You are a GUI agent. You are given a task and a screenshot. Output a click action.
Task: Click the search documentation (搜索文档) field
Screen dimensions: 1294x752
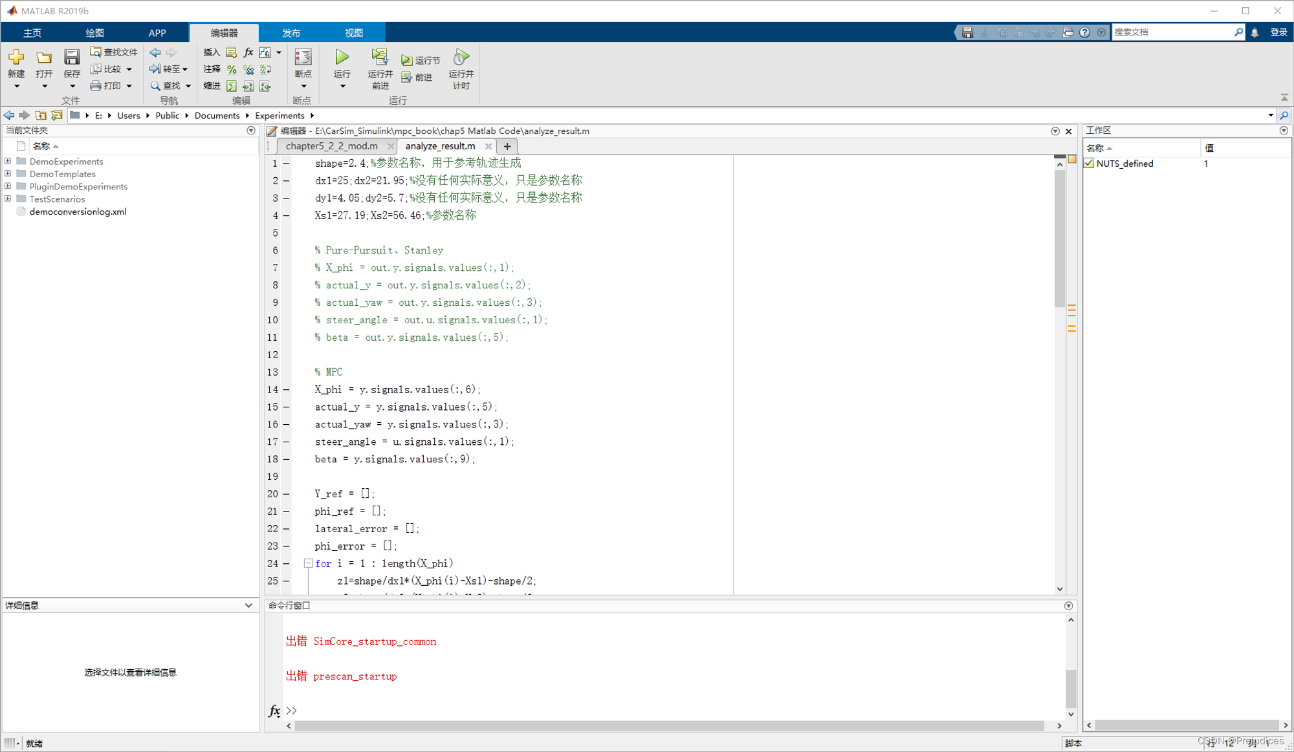1172,32
